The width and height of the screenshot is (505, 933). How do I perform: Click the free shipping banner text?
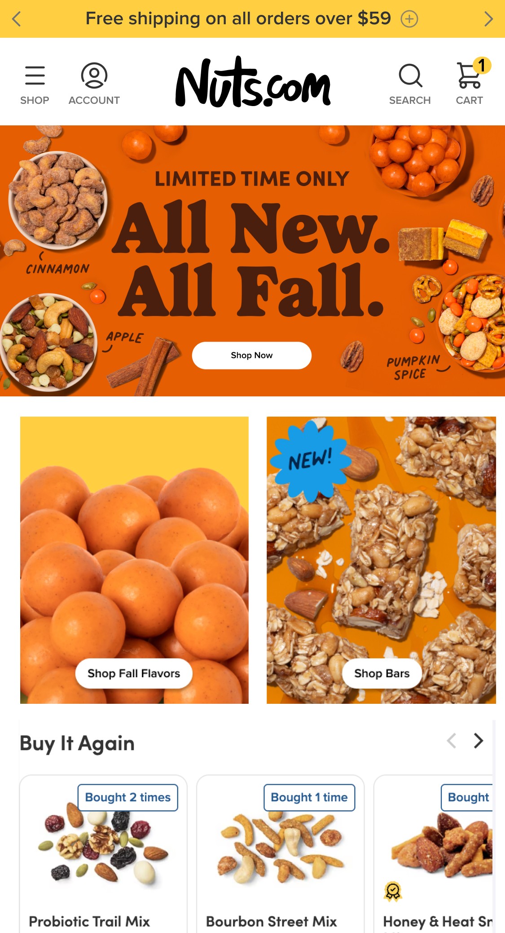pos(238,19)
